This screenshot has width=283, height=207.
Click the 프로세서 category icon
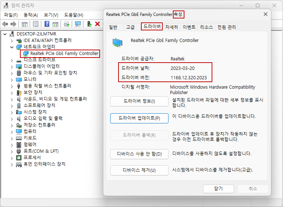pos(19,158)
